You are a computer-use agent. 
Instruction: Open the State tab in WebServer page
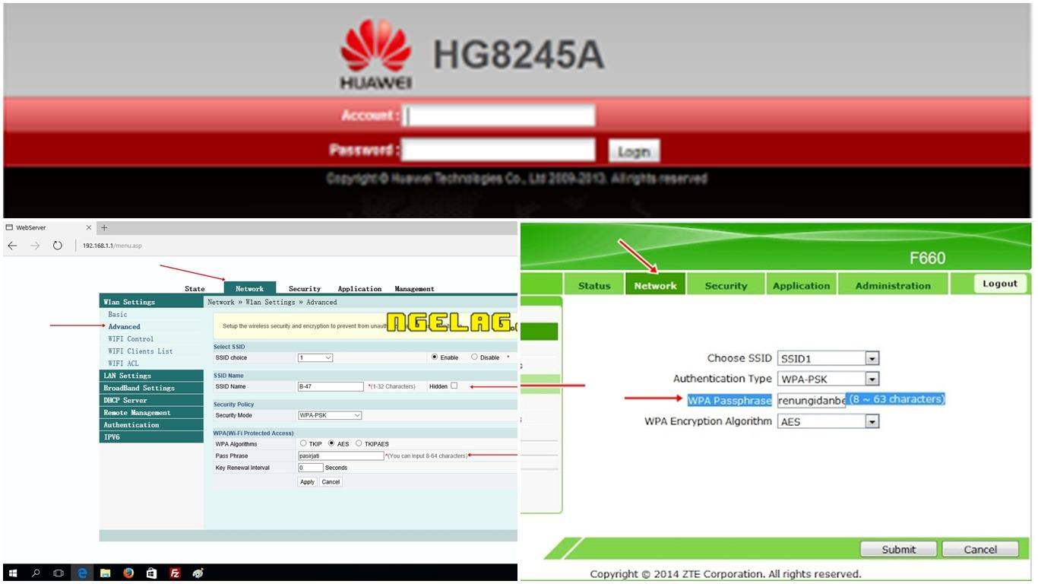[195, 289]
